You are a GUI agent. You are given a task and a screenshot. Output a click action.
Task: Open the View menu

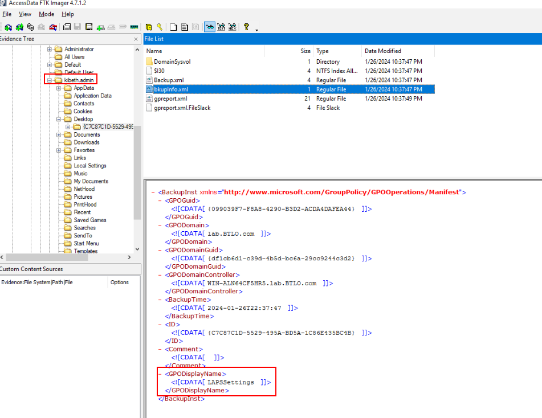[25, 14]
